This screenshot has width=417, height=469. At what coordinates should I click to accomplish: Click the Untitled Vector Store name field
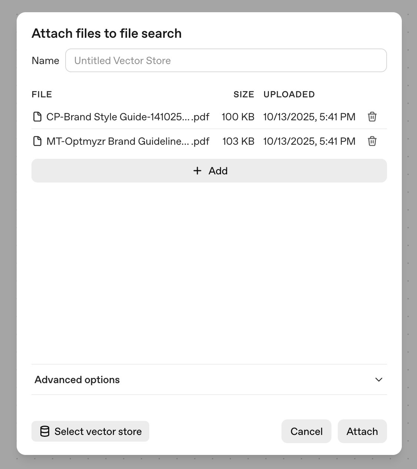226,60
